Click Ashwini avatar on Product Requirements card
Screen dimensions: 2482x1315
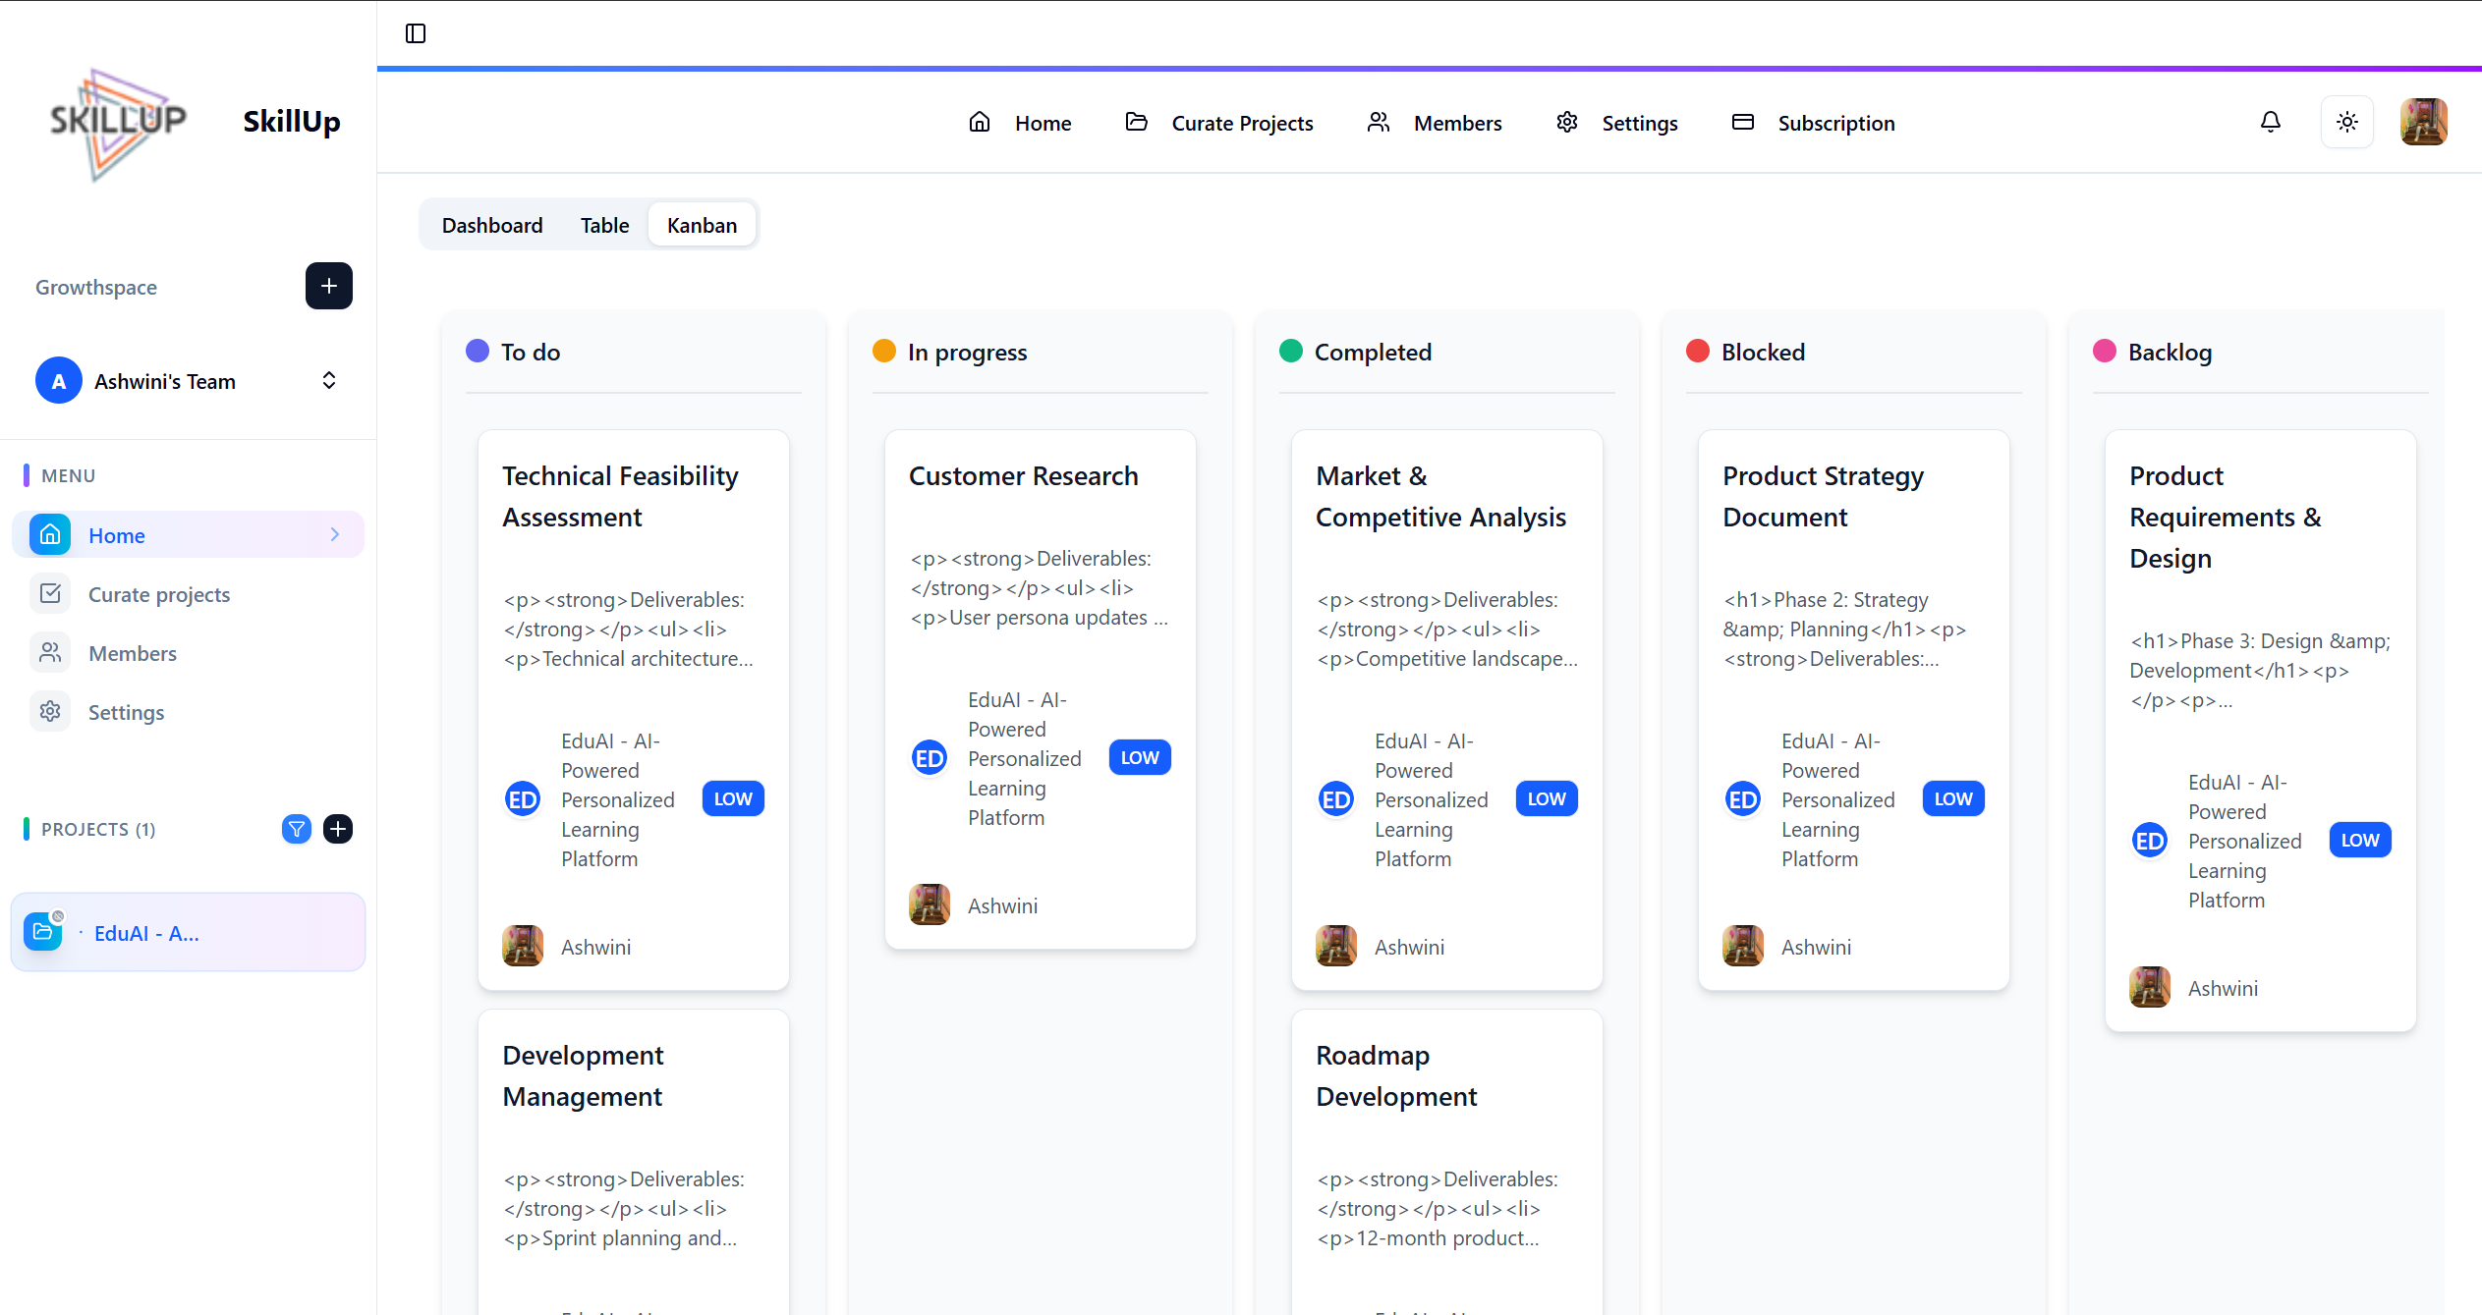(x=2149, y=987)
